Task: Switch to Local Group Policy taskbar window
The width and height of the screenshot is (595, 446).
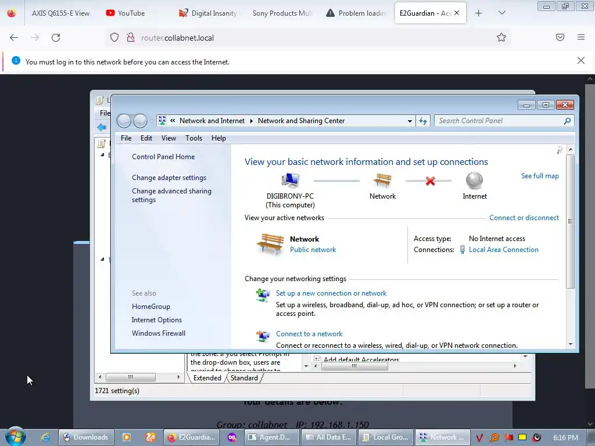Action: 386,437
